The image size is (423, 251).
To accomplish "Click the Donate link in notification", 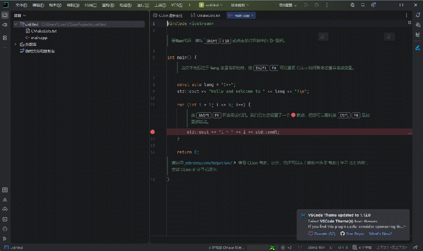I will pyautogui.click(x=325, y=234).
